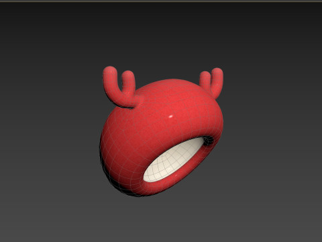Select the white inner surface of the ring
Image resolution: width=322 pixels, height=242 pixels.
(173, 160)
